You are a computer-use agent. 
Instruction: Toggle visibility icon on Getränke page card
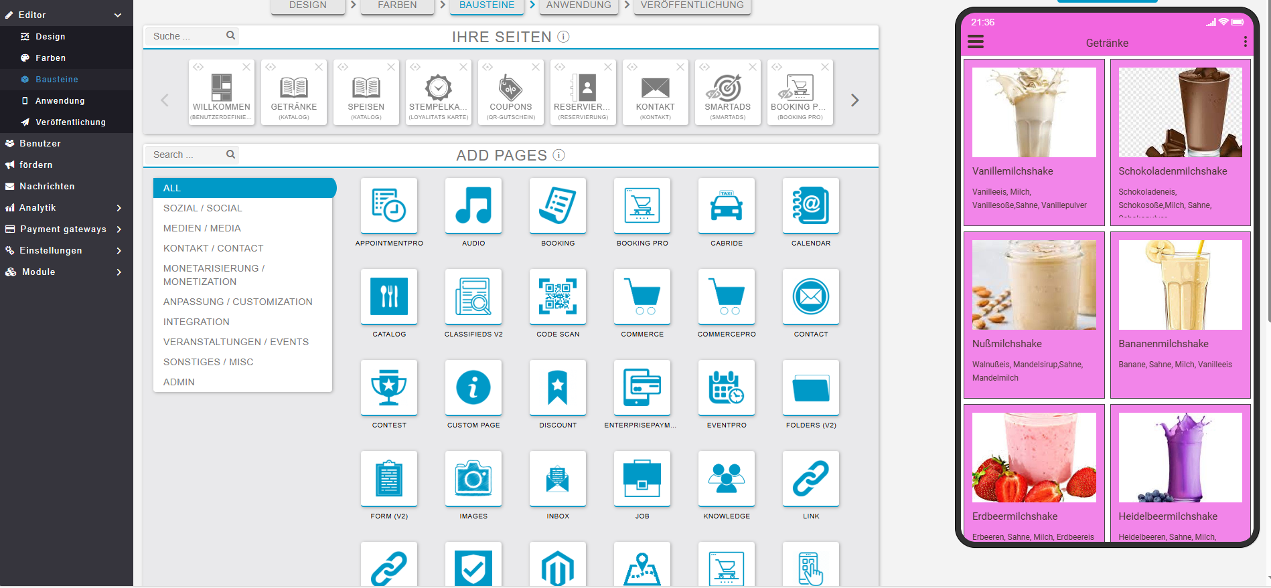[x=271, y=67]
